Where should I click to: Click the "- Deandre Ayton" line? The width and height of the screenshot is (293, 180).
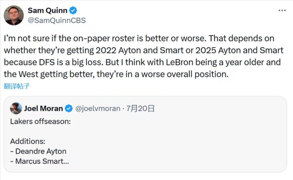coord(38,151)
